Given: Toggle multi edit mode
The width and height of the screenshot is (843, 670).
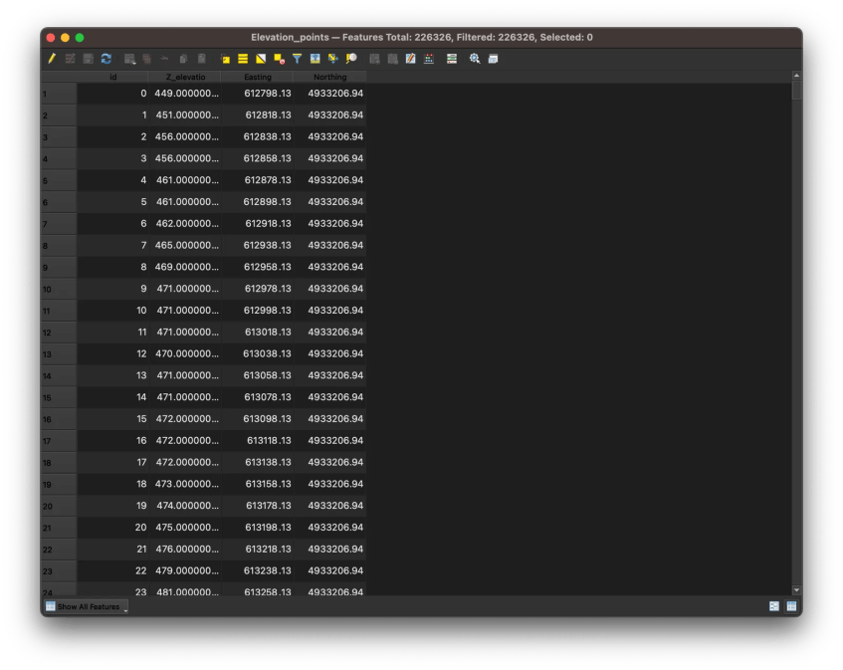Looking at the screenshot, I should 70,59.
